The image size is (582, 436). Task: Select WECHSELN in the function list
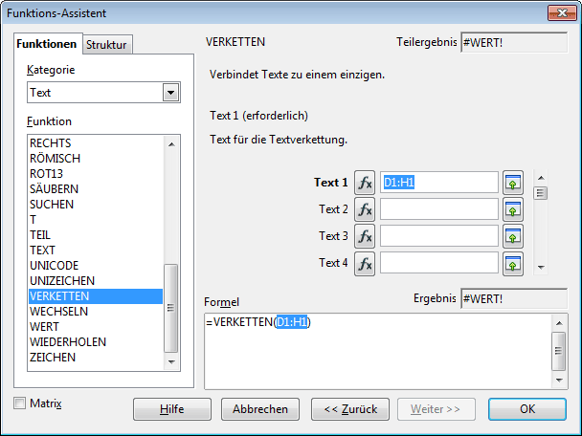pos(59,312)
